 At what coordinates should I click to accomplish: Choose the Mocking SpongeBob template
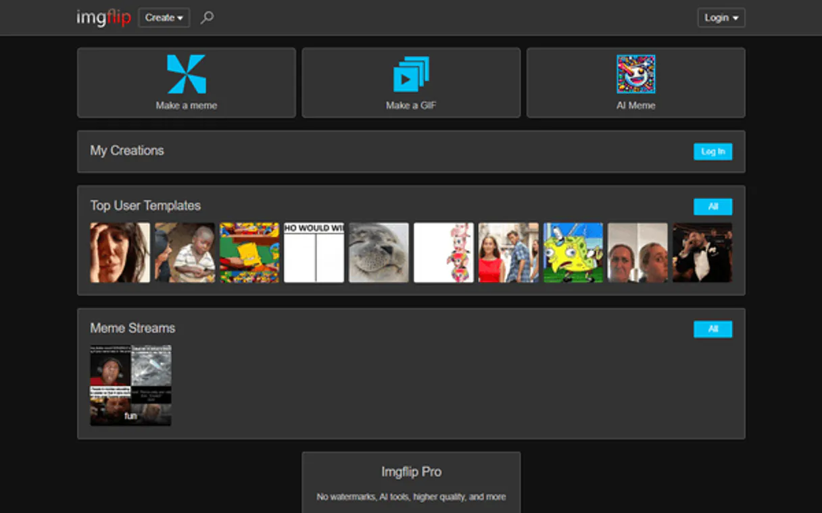[x=573, y=252]
